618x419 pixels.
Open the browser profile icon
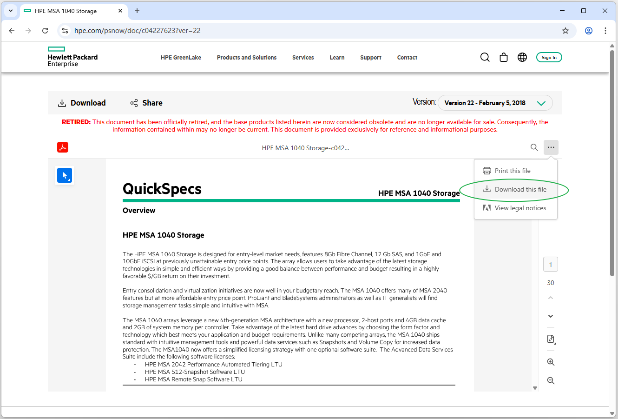pos(589,31)
